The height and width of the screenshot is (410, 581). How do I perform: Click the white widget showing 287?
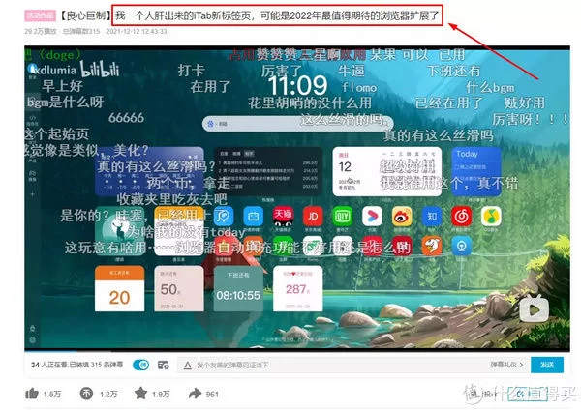[x=298, y=288]
